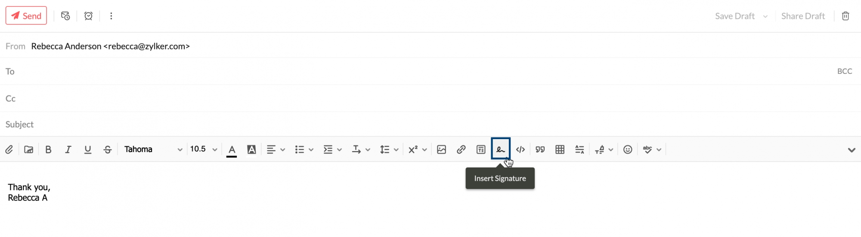Image resolution: width=861 pixels, height=237 pixels.
Task: Toggle strikethrough formatting
Action: coord(108,149)
